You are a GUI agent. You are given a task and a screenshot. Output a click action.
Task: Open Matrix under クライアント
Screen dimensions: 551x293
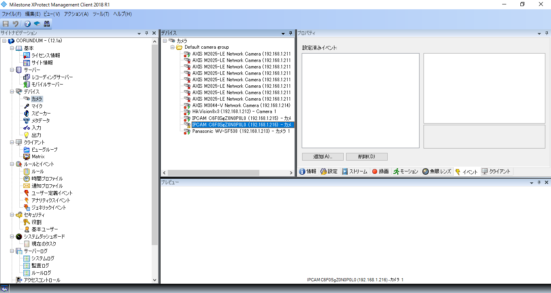click(38, 157)
